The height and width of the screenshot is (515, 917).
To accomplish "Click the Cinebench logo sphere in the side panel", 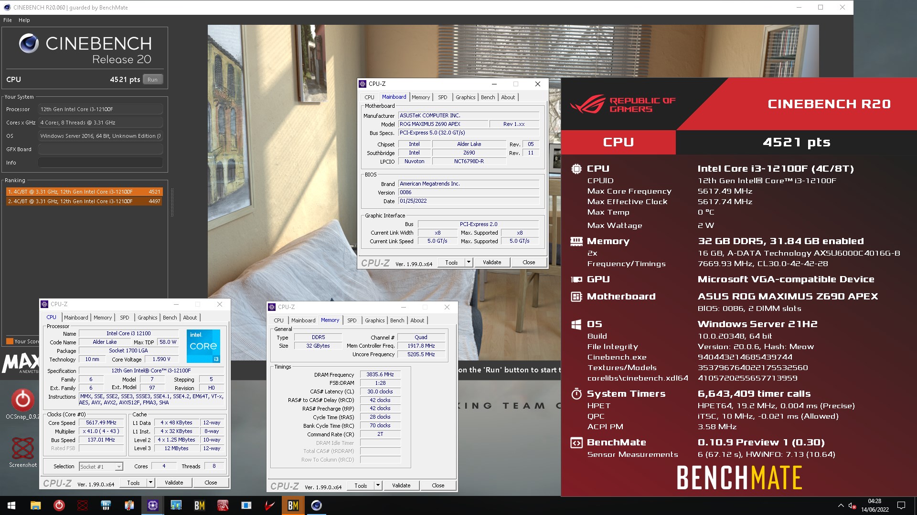I will coord(29,43).
